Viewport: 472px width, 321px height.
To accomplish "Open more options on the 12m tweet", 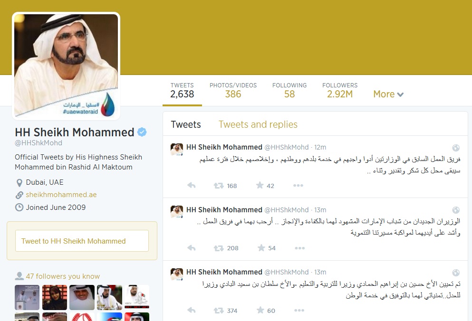I will pyautogui.click(x=298, y=185).
